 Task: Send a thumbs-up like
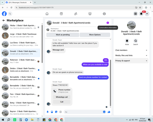[x=109, y=112]
